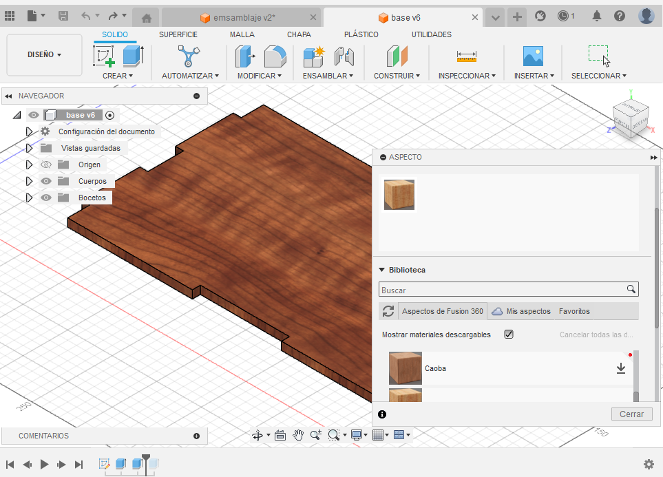Uncheck Mostrar materiales descargables checkbox
The image size is (663, 477).
pos(509,335)
